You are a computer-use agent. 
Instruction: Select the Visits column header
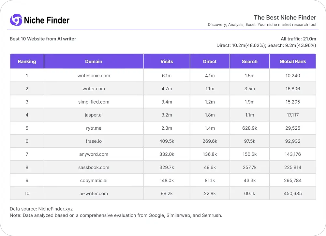[x=167, y=61]
